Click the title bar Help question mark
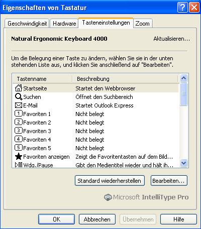The height and width of the screenshot is (229, 201). (x=182, y=8)
